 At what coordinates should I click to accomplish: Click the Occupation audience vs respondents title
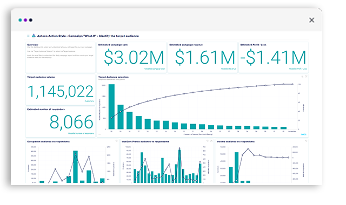click(x=48, y=141)
